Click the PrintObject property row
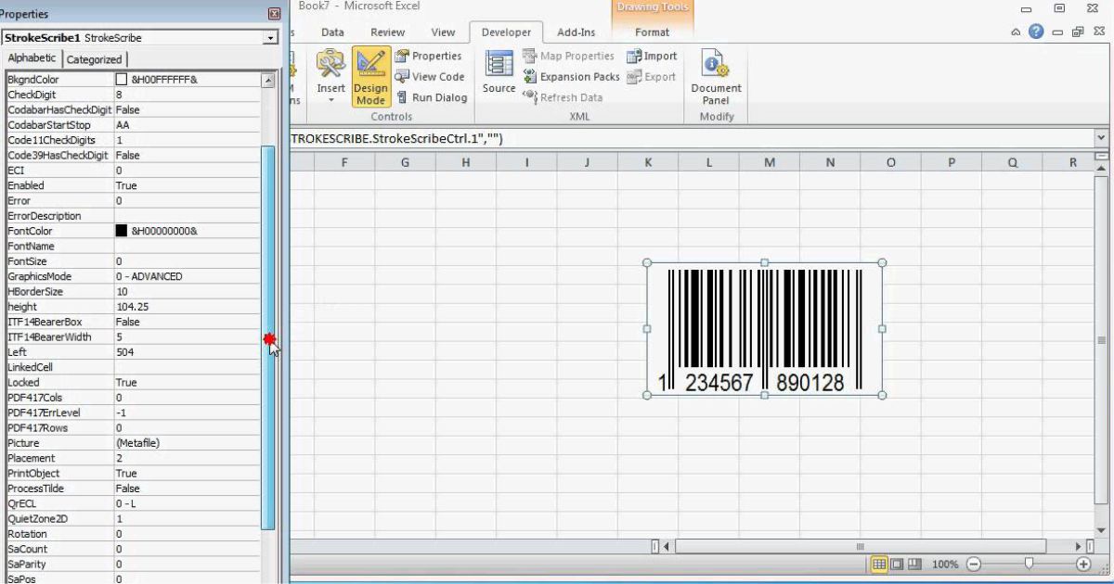This screenshot has height=584, width=1114. [x=132, y=473]
